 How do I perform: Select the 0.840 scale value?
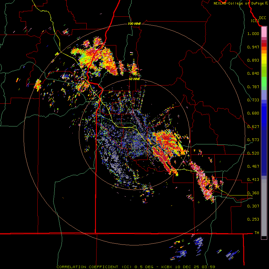coord(253,74)
